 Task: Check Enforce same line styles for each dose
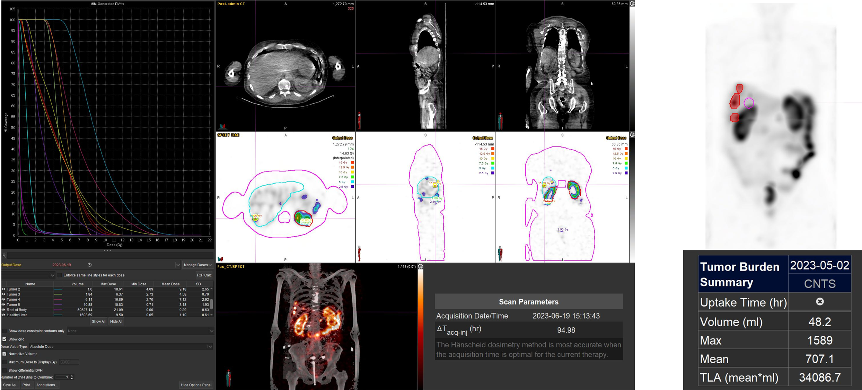pyautogui.click(x=60, y=275)
